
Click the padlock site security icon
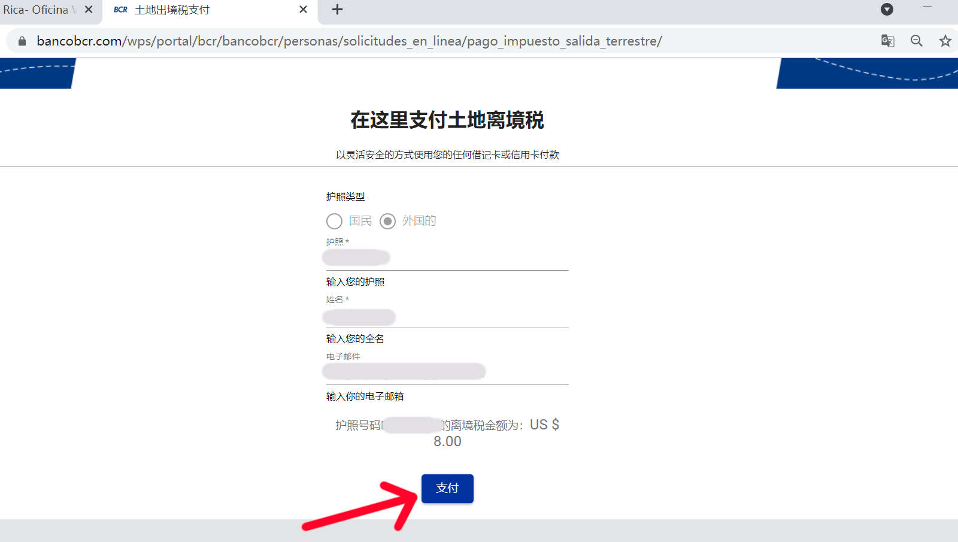(22, 41)
